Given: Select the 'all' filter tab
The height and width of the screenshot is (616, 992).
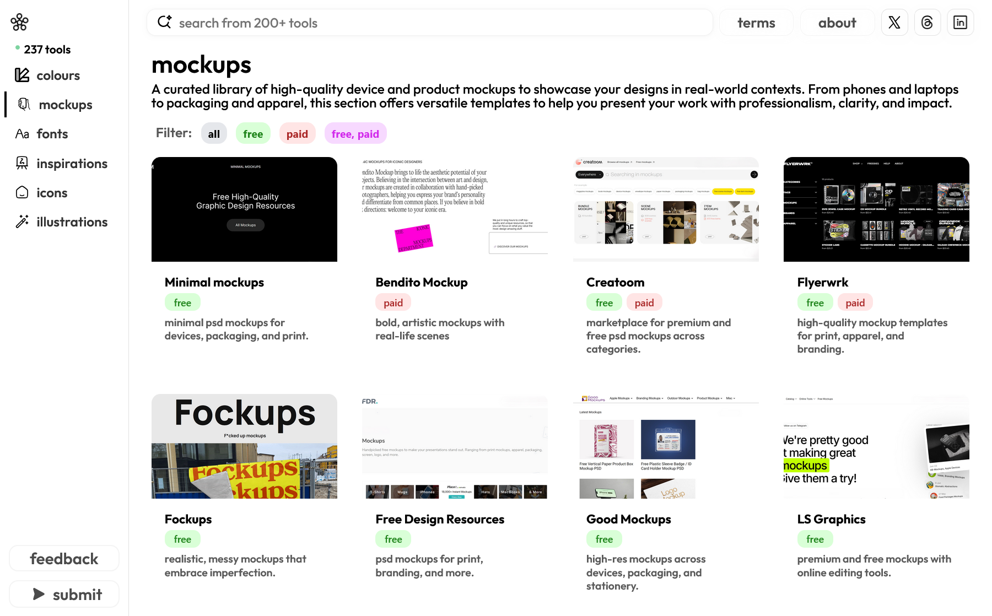Looking at the screenshot, I should click(214, 133).
